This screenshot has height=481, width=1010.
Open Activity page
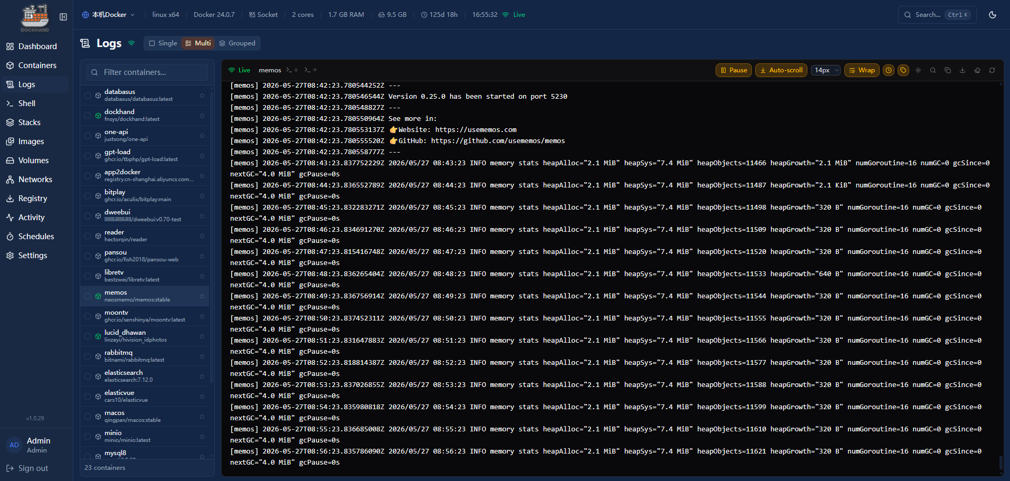point(35,218)
